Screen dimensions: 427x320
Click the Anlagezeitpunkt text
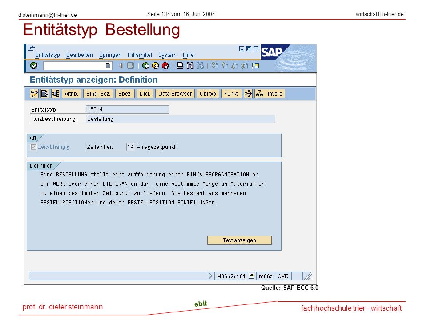tap(156, 147)
